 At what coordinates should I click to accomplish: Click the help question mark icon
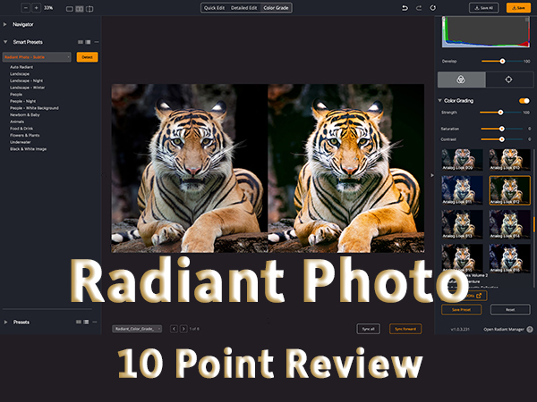530,330
